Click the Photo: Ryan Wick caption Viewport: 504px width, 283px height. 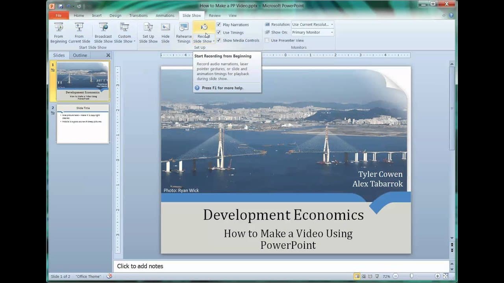181,190
